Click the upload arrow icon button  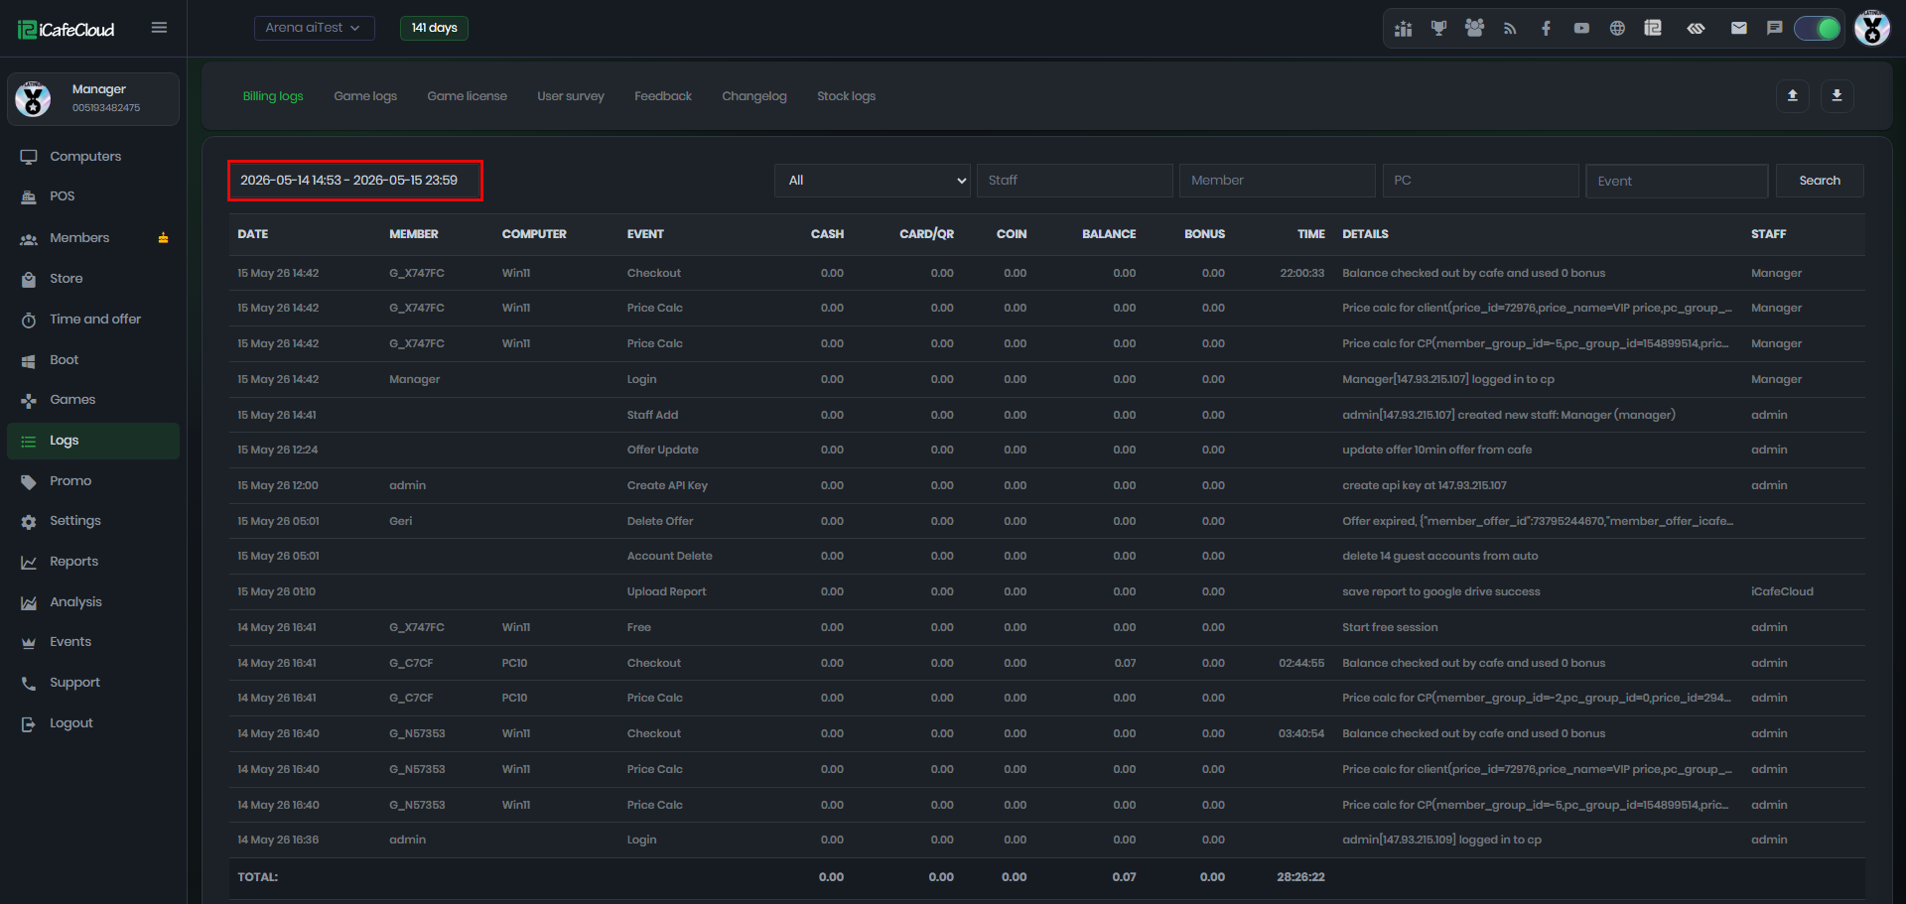coord(1793,95)
